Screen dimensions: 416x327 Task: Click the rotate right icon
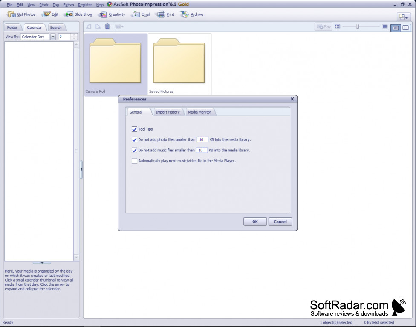pos(98,26)
